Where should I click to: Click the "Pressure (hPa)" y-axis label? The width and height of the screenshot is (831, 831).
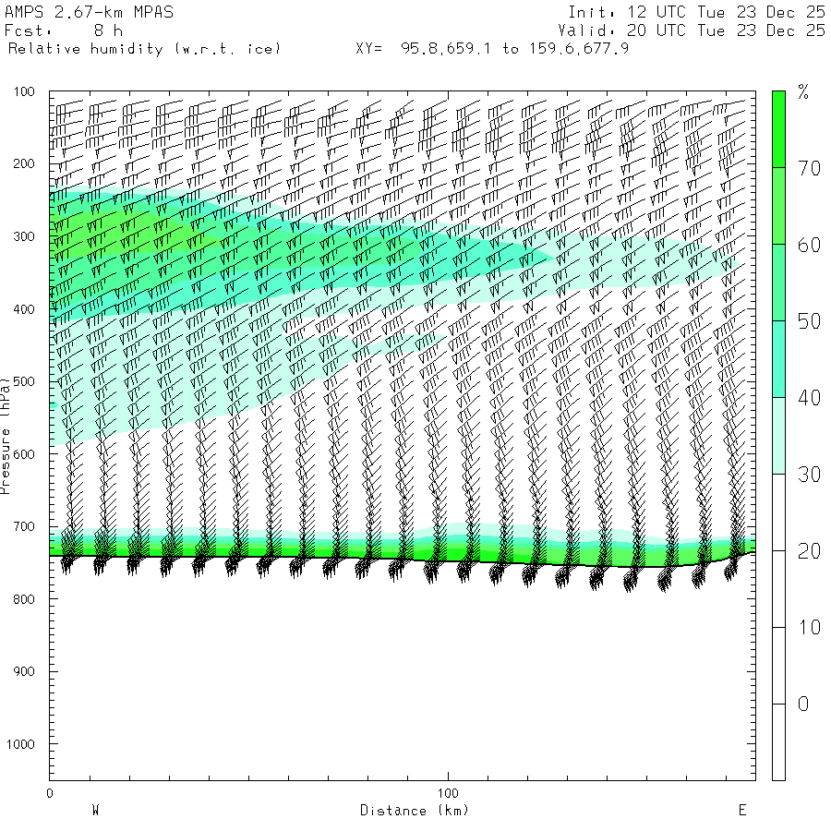pyautogui.click(x=6, y=434)
